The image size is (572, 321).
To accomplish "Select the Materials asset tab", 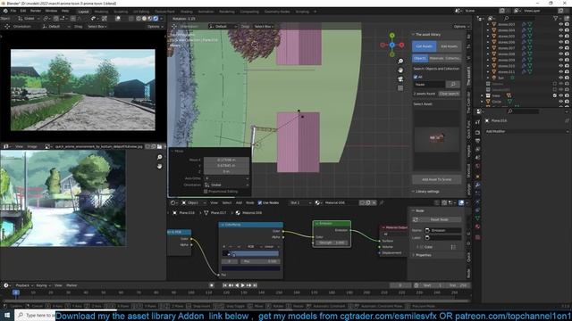I will pyautogui.click(x=436, y=58).
